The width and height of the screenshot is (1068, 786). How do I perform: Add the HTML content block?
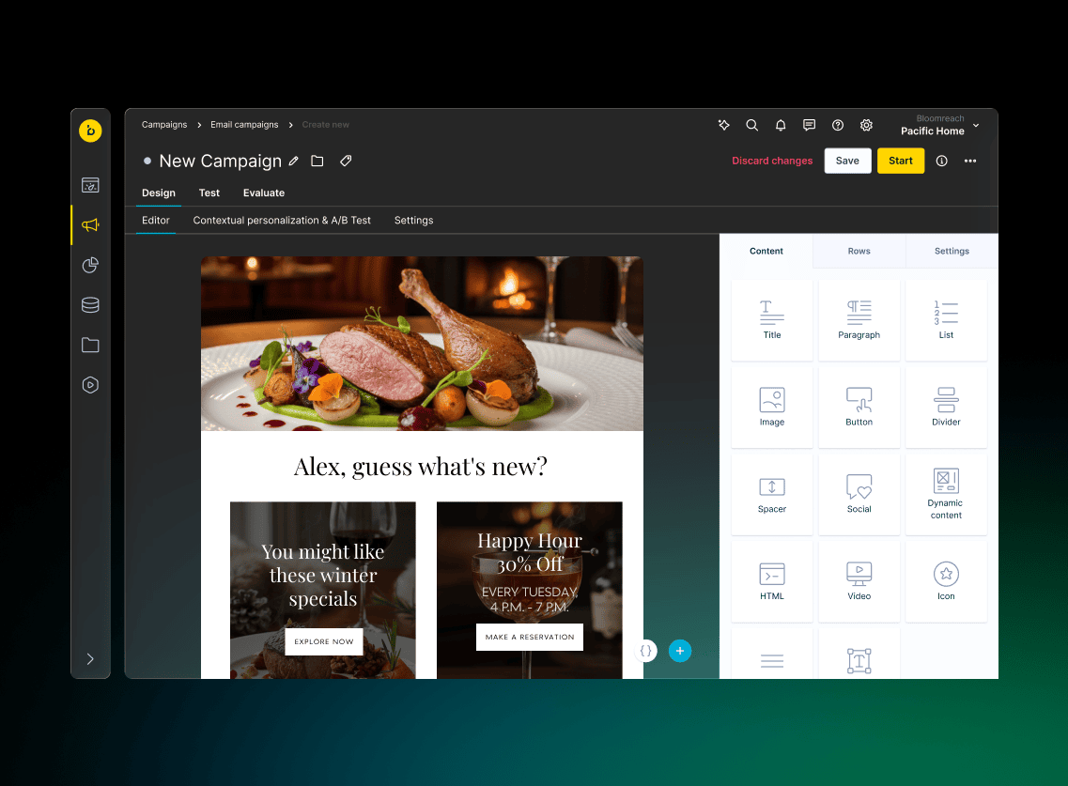point(772,581)
